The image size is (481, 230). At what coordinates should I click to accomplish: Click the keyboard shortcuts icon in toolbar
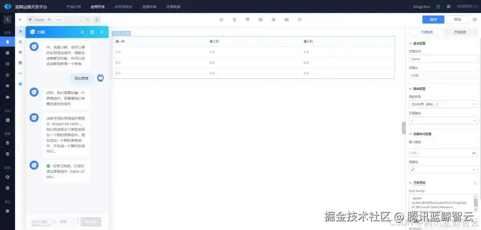point(286,20)
